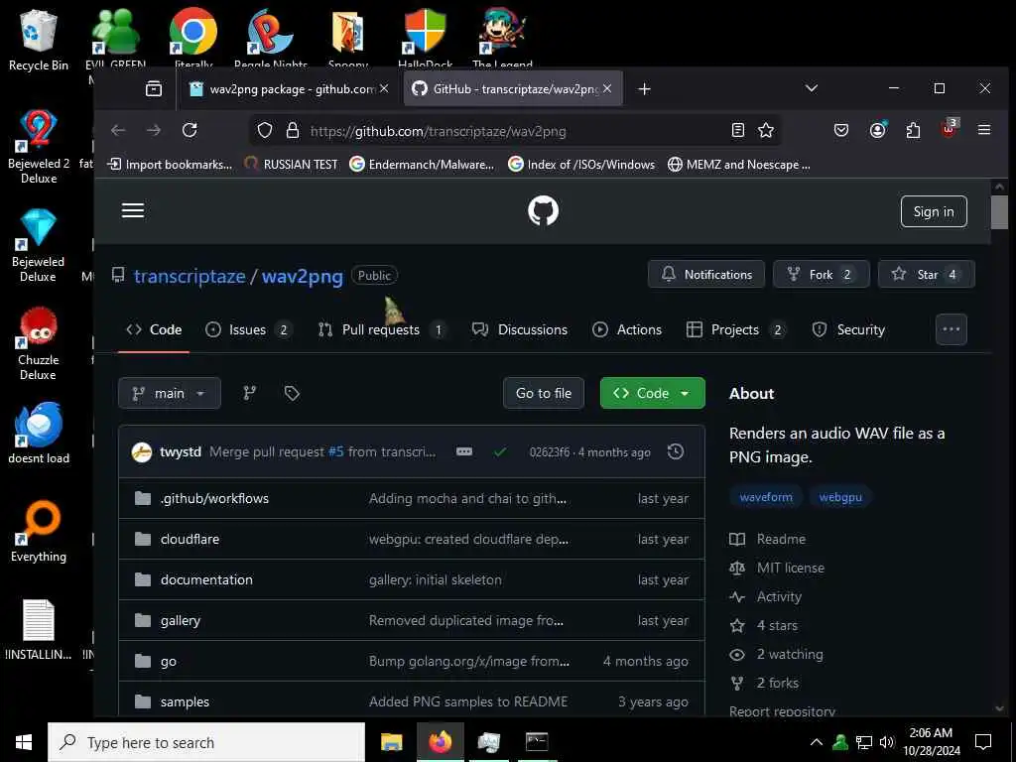
Task: Open File Explorer from the taskbar
Action: click(x=391, y=742)
